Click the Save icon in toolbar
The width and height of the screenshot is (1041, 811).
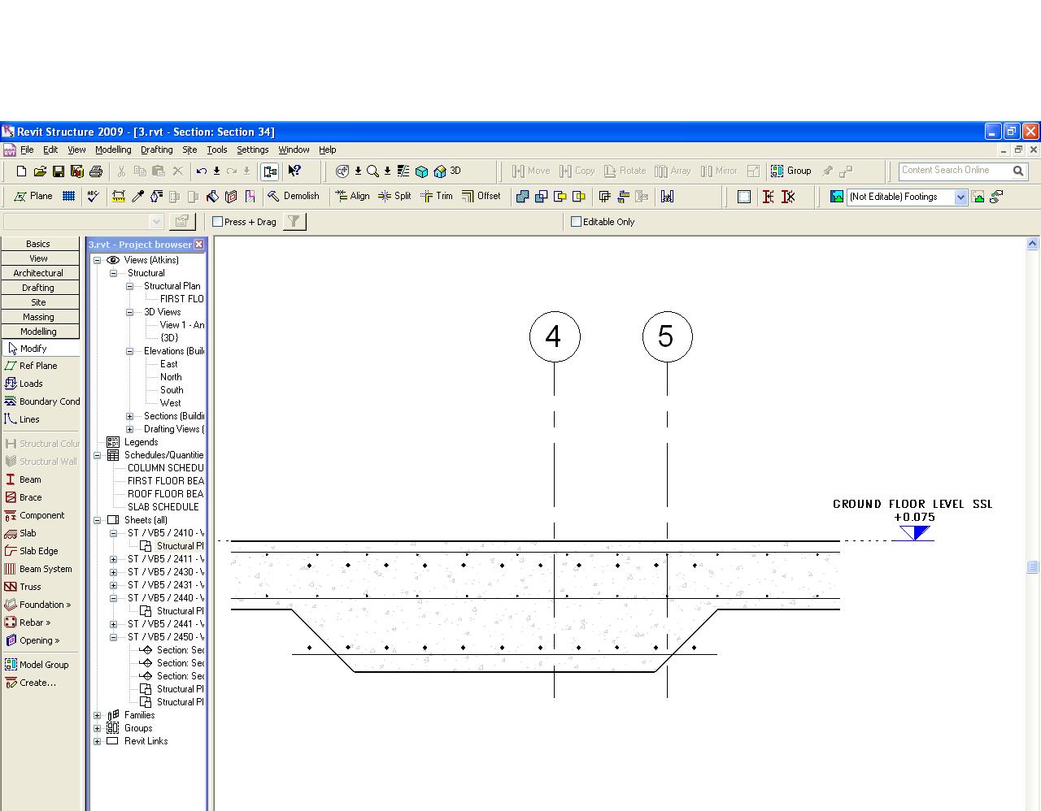coord(59,171)
